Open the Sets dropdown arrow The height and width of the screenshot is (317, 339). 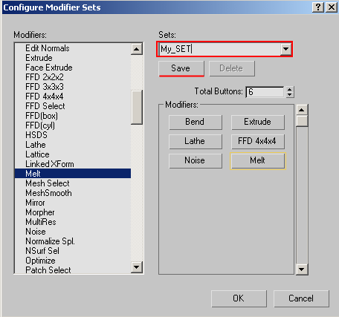point(285,49)
